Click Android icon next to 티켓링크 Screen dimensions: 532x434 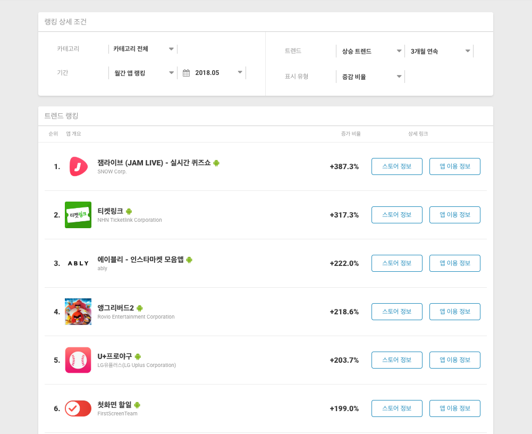(129, 212)
